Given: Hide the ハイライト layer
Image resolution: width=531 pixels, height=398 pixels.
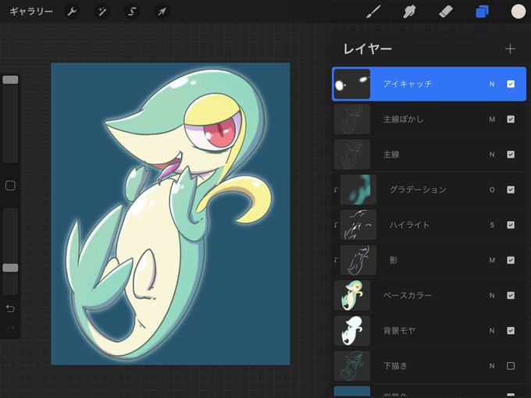Looking at the screenshot, I should (511, 225).
